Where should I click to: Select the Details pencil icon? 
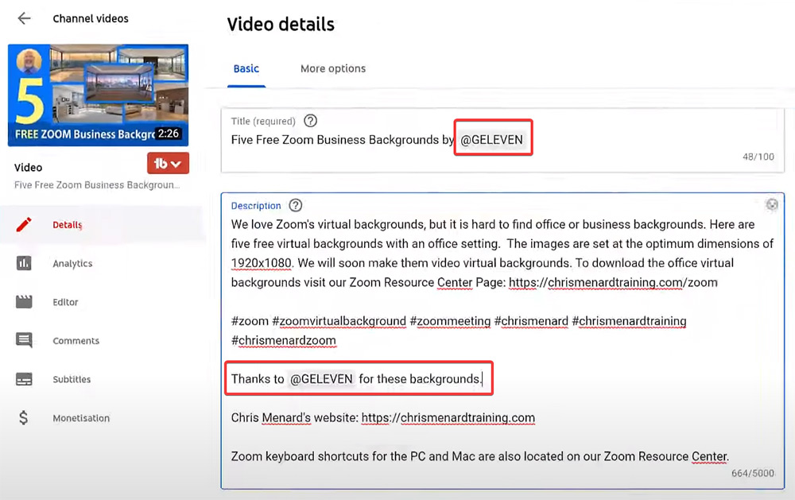point(24,225)
